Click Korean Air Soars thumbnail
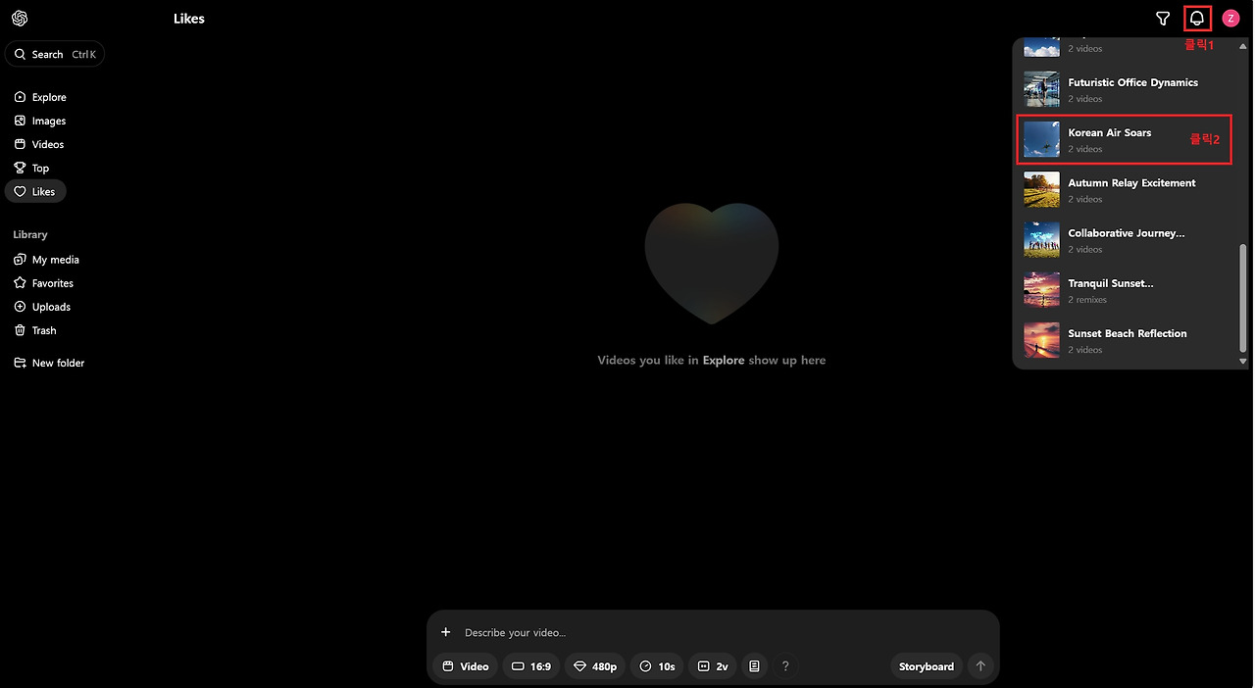The height and width of the screenshot is (688, 1255). [x=1041, y=139]
